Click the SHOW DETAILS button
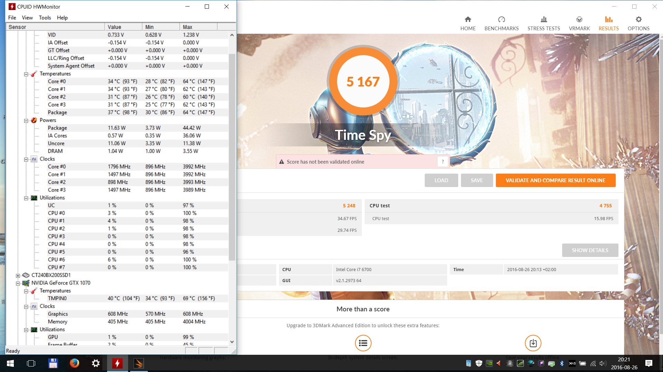The width and height of the screenshot is (663, 372). pos(590,250)
